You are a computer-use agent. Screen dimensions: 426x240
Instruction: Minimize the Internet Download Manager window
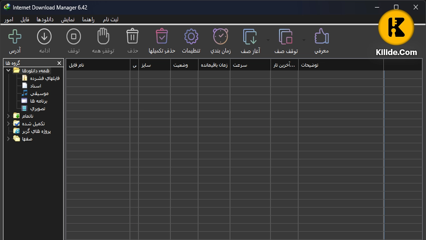377,7
